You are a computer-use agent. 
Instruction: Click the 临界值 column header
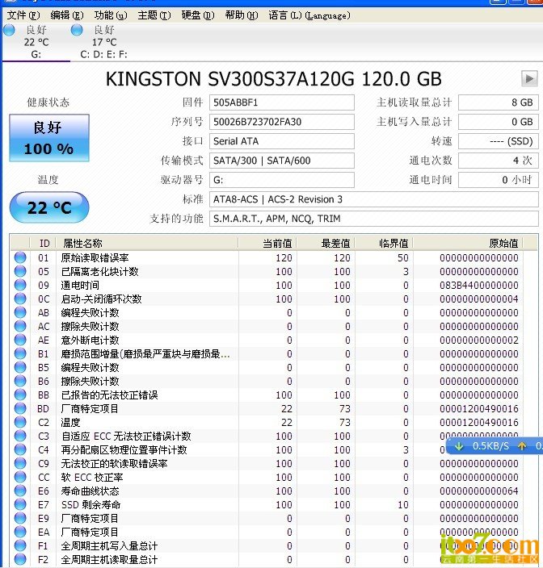pos(384,243)
